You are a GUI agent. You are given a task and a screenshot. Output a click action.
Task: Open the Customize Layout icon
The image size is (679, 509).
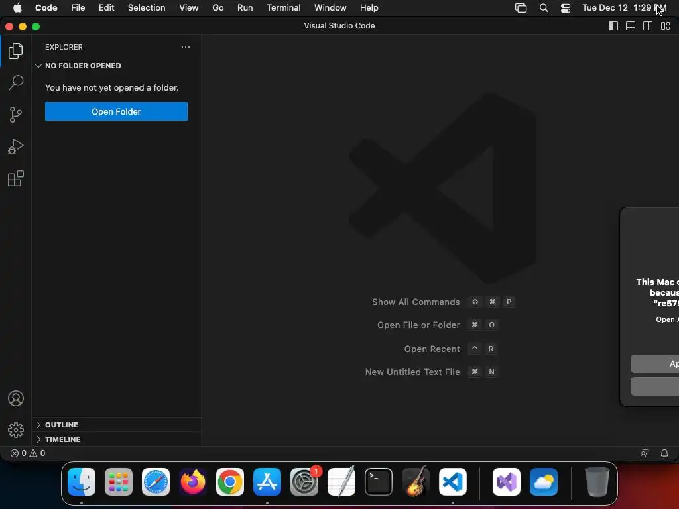coord(666,26)
